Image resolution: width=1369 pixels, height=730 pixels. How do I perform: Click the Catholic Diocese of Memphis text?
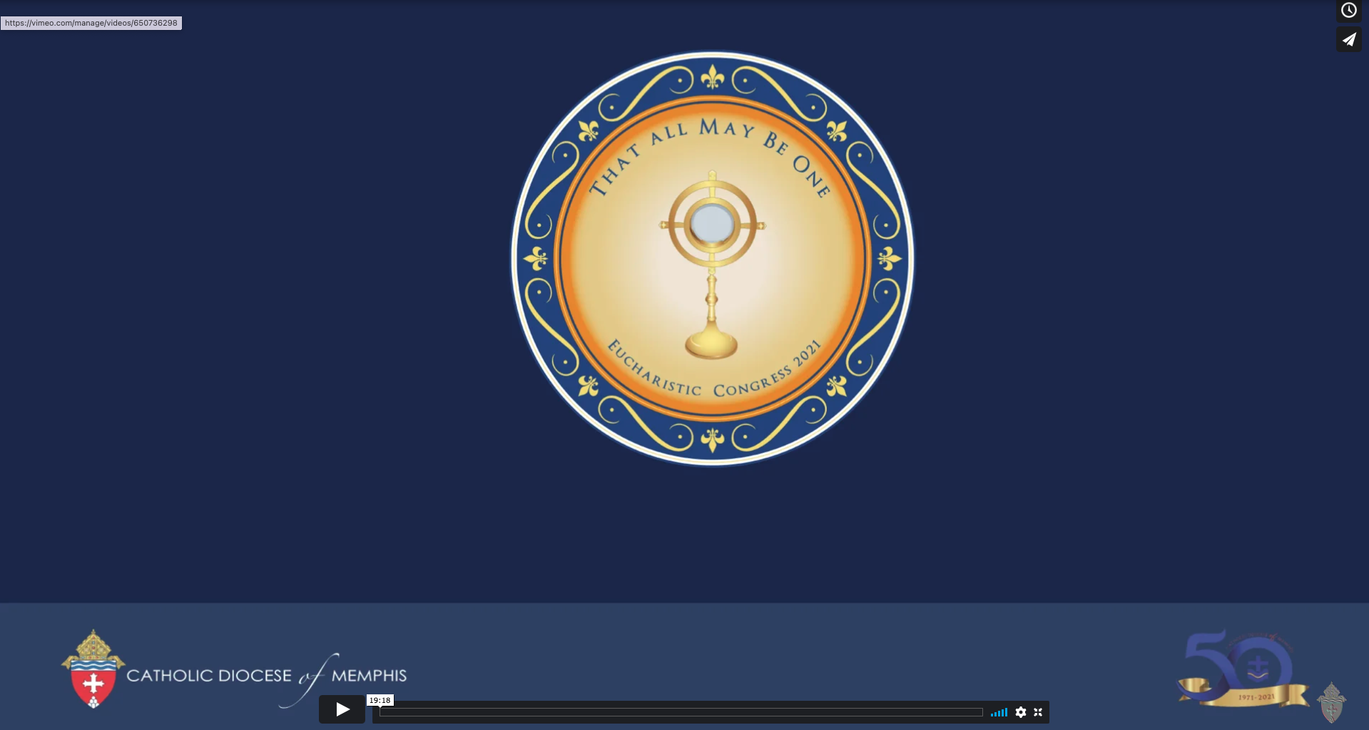point(266,676)
